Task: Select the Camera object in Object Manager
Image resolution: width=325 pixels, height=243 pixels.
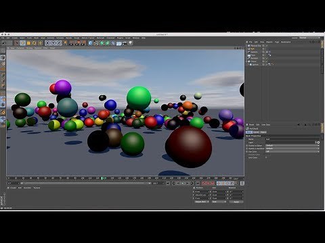Action: click(254, 52)
